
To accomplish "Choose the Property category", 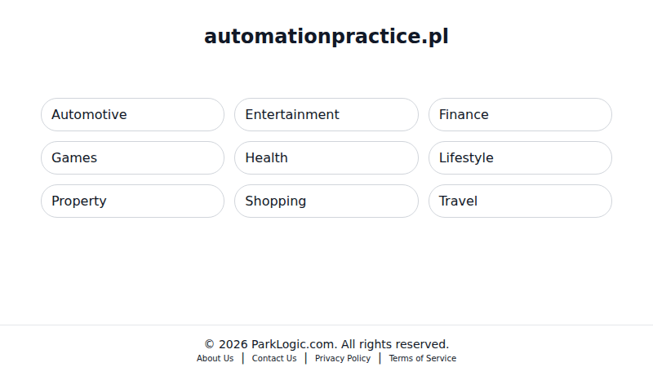I will tap(132, 201).
